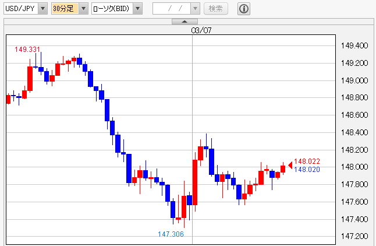Open the USD/JPY currency pair dropdown

(x=43, y=9)
